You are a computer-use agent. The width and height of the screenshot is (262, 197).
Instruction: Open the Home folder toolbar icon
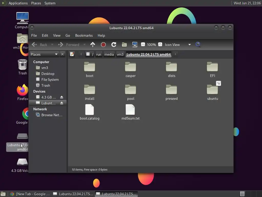click(124, 45)
